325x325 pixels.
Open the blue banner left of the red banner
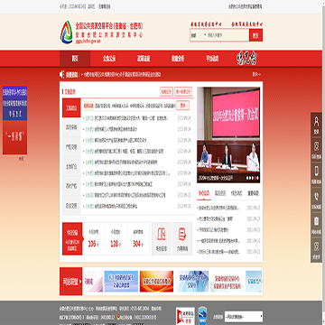click(121, 282)
